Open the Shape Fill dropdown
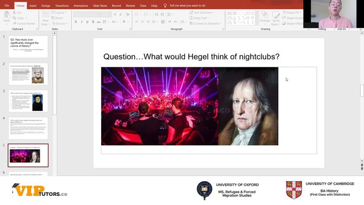The image size is (364, 205). pyautogui.click(x=292, y=13)
